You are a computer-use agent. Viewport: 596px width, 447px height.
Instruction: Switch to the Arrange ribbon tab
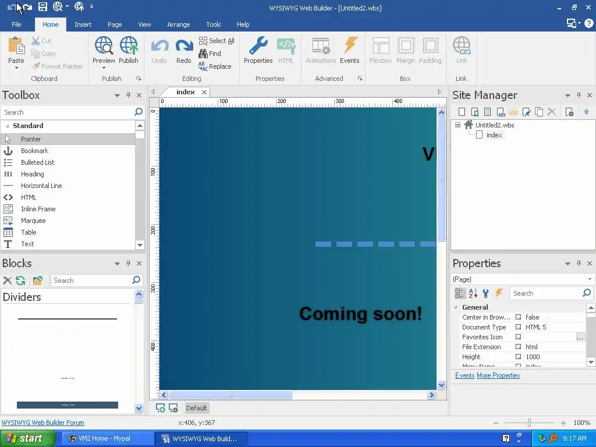click(x=178, y=24)
